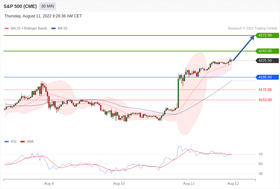
Task: Click the 'RSI' legend label
Action: (14, 142)
